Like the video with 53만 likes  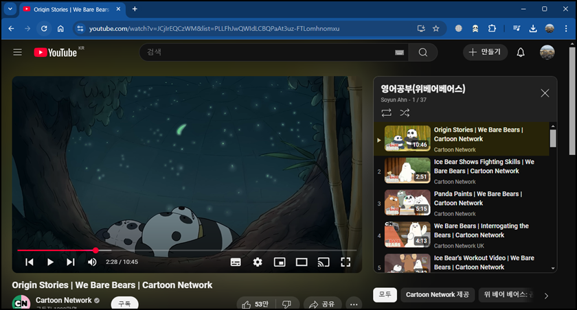pyautogui.click(x=255, y=304)
